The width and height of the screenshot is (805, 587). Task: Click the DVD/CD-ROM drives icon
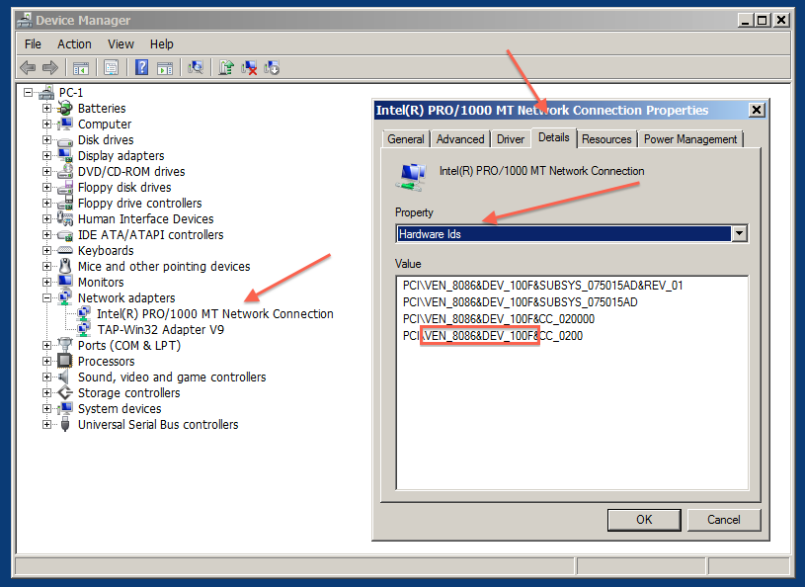point(64,172)
